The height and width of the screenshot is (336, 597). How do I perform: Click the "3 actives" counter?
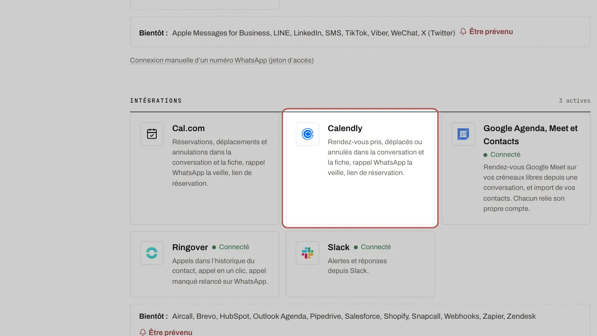coord(575,101)
